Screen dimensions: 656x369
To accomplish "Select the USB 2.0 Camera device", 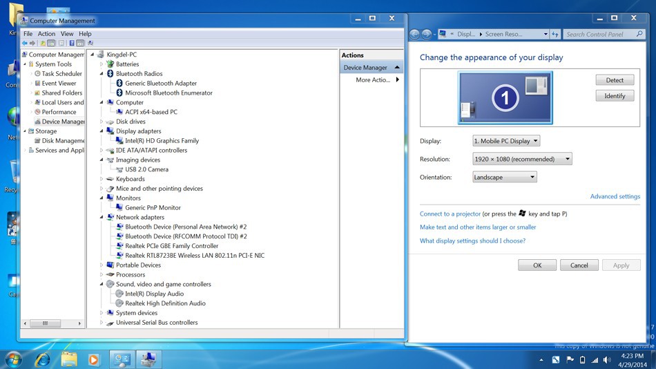I will (146, 169).
